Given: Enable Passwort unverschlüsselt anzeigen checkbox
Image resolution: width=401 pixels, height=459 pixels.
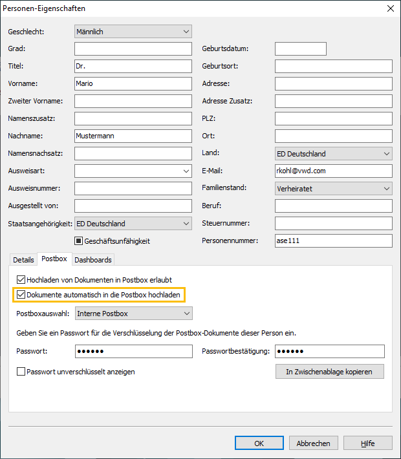Looking at the screenshot, I should [x=21, y=372].
